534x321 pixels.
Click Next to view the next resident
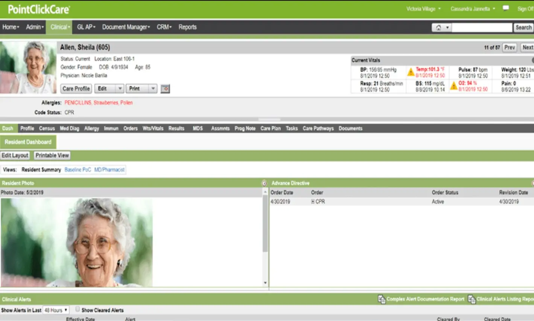pos(527,47)
